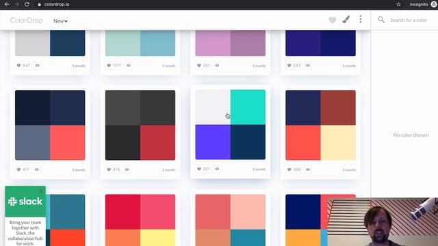Like the gray-red palette with 314 likes

pyautogui.click(x=113, y=169)
